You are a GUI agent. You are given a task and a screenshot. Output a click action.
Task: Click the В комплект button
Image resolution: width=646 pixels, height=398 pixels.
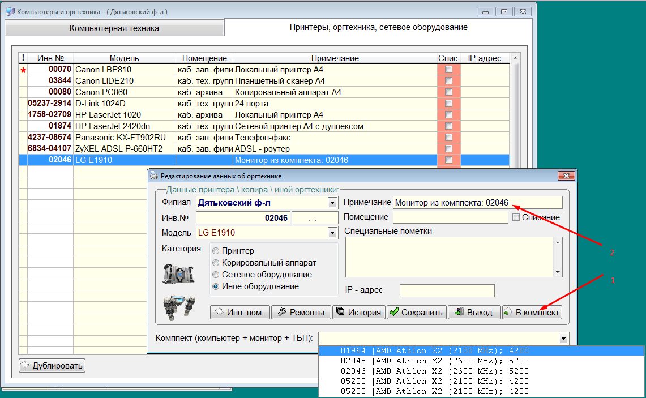pyautogui.click(x=532, y=313)
